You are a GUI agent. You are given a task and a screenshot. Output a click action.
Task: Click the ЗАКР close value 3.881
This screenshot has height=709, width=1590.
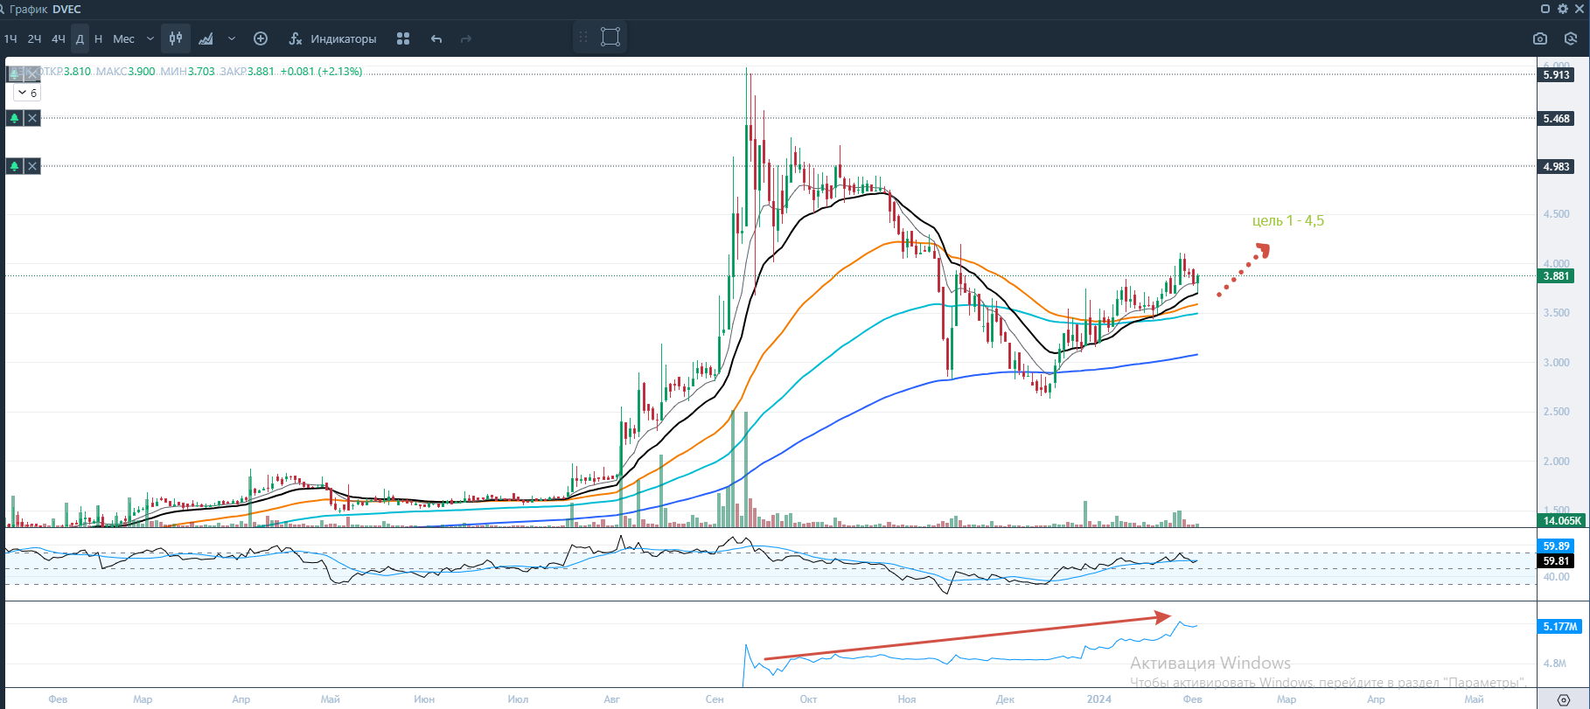pos(262,72)
